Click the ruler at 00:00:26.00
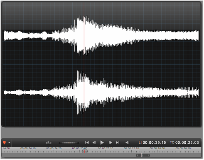The height and width of the screenshot is (160, 204). pyautogui.click(x=157, y=148)
